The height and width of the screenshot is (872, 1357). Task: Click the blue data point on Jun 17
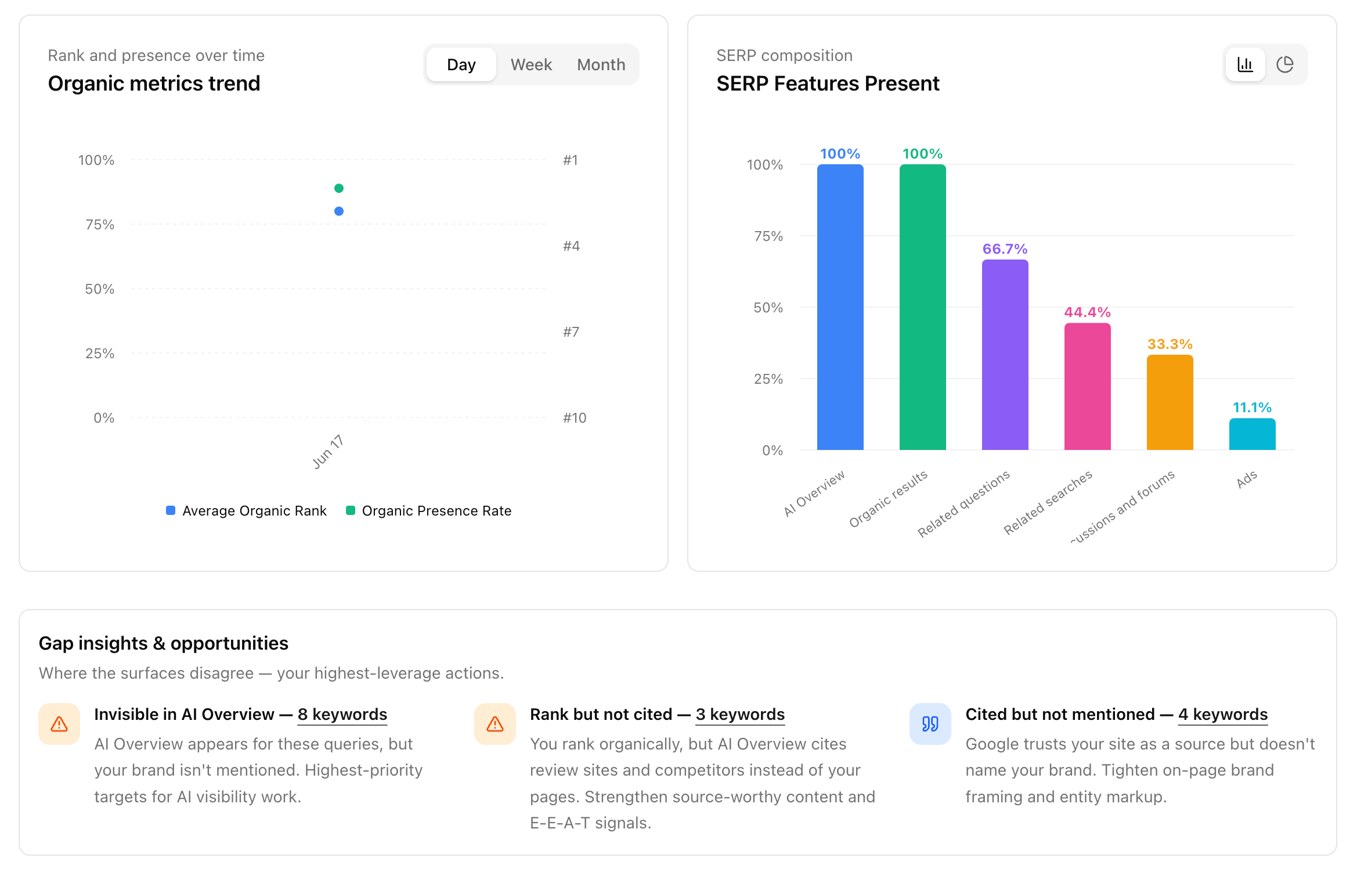(x=339, y=211)
